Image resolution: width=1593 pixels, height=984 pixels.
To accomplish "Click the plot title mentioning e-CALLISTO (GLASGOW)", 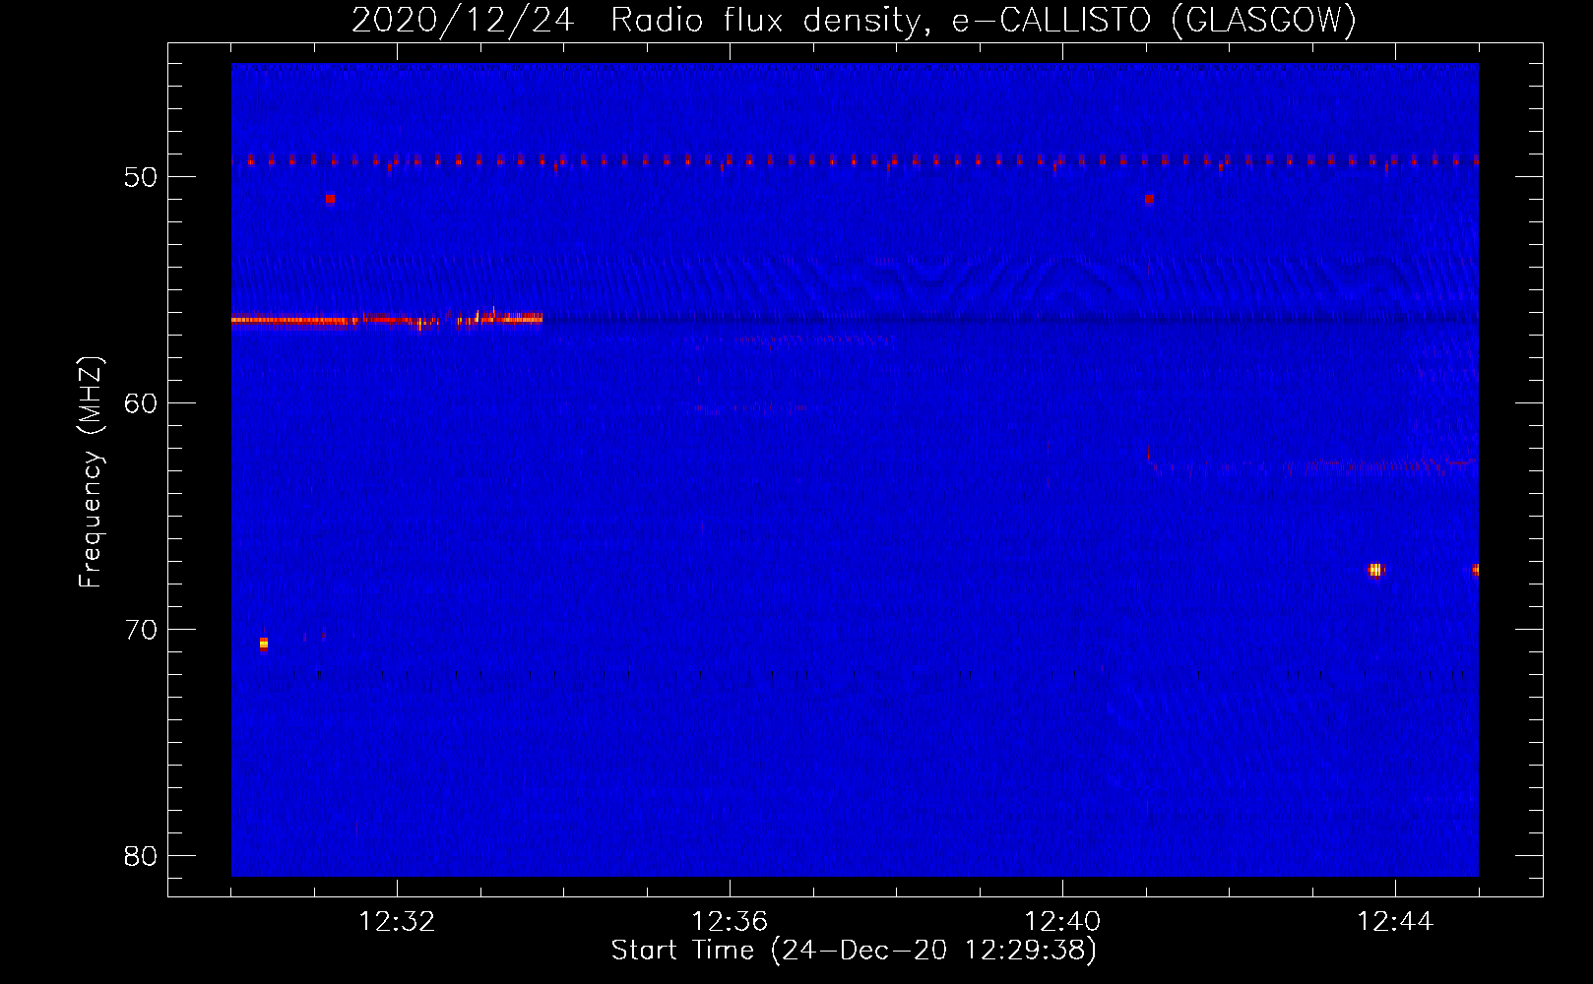I will (854, 20).
